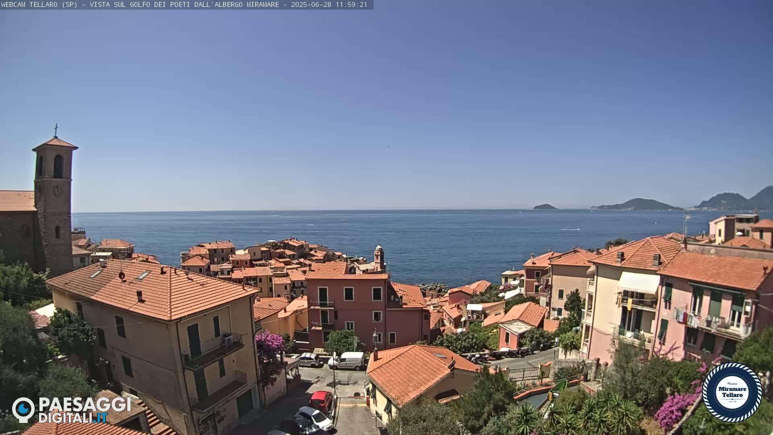Click the Miramare Tellaro circular badge

pos(732,392)
